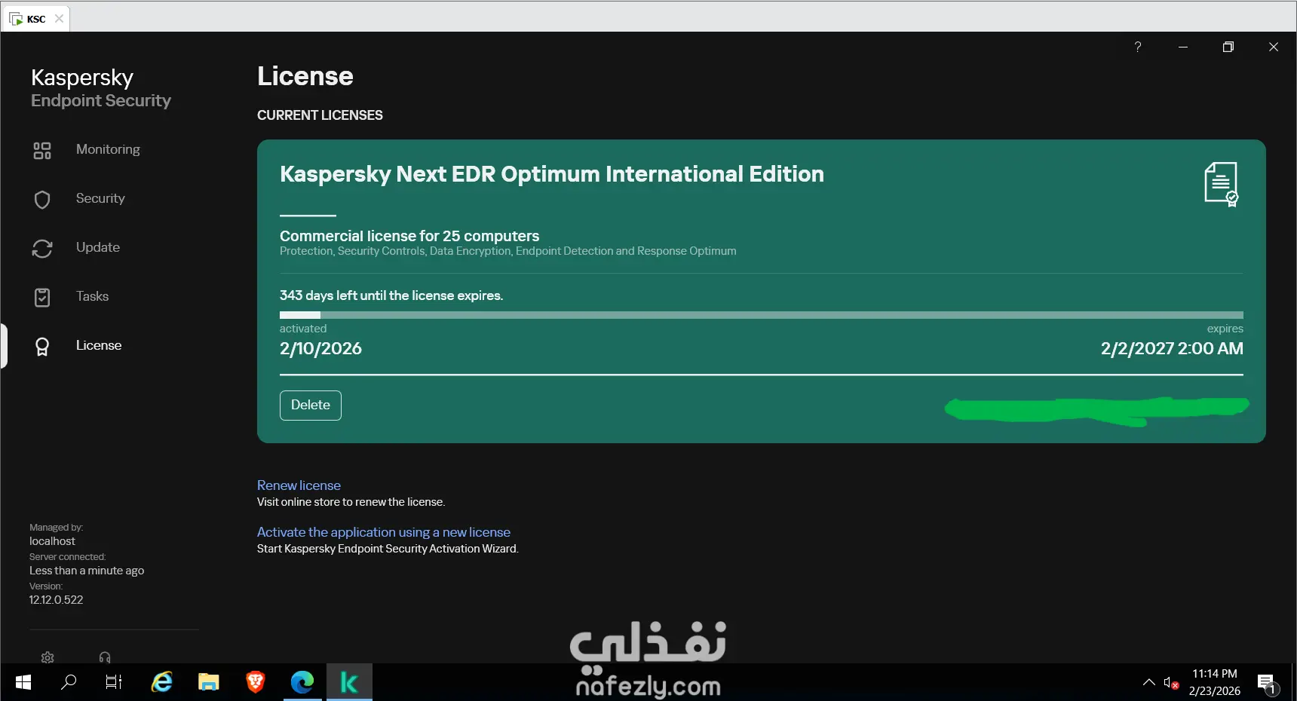Open File Explorer from the taskbar

pos(209,682)
